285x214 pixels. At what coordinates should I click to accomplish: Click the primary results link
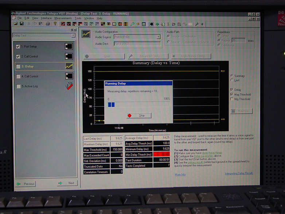(x=195, y=162)
